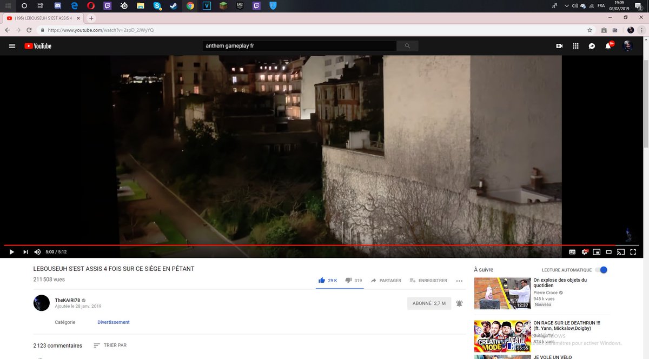The width and height of the screenshot is (649, 359).
Task: Open 'On explose des objets du quotidien' thumbnail
Action: click(502, 293)
